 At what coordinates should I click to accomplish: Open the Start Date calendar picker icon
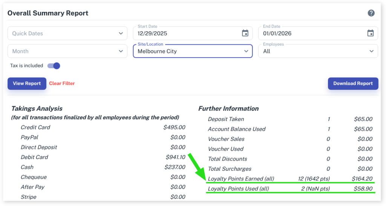click(x=245, y=33)
